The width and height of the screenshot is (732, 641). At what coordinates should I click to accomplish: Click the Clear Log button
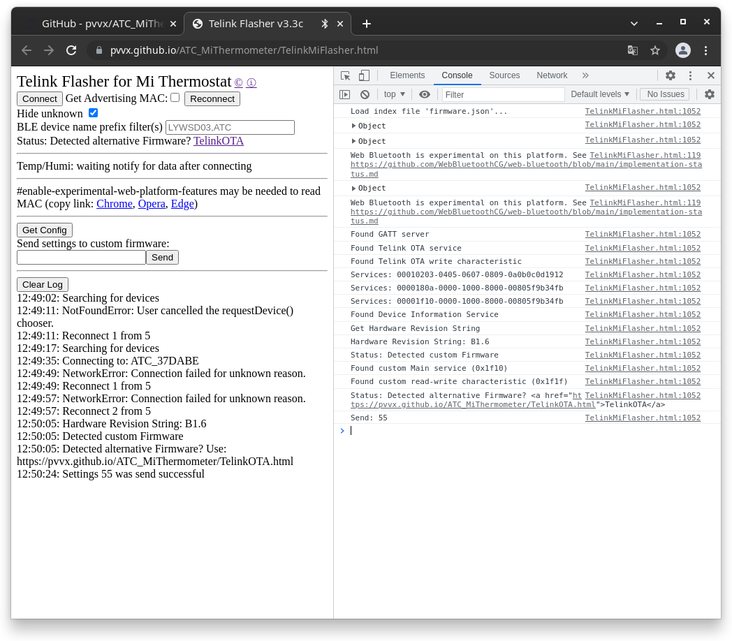43,284
